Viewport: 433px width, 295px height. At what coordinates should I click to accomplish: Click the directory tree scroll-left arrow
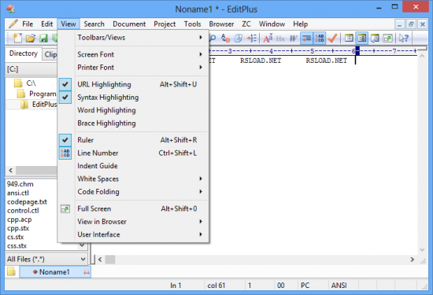tap(10, 170)
